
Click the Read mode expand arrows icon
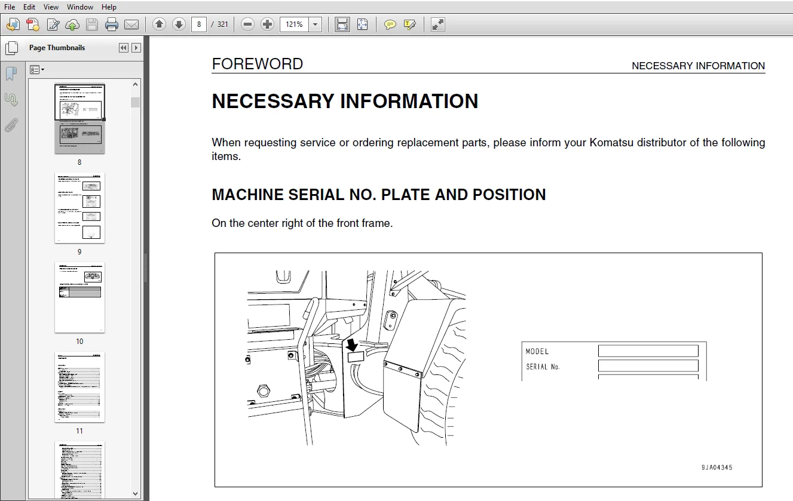point(438,24)
